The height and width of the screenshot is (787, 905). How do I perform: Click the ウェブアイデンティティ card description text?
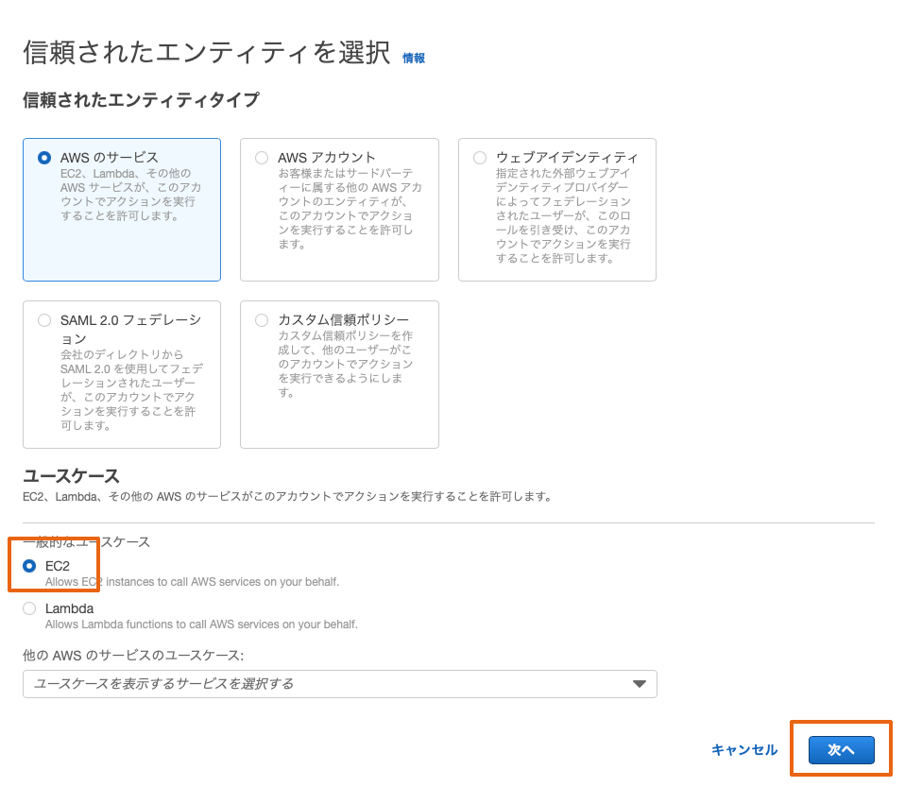(563, 215)
